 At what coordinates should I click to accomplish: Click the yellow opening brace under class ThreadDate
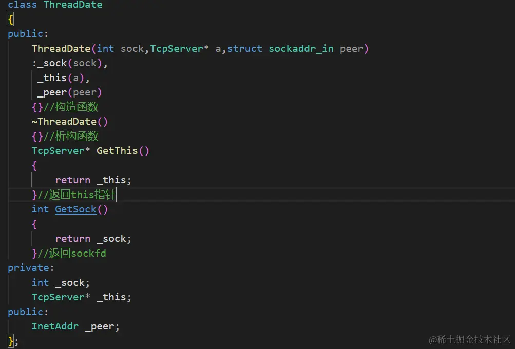point(10,20)
